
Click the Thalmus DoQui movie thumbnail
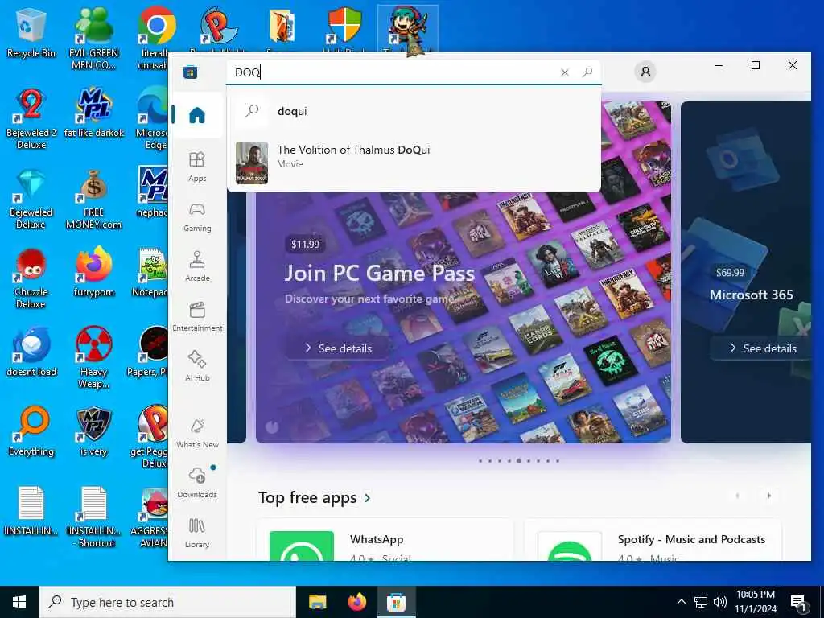pyautogui.click(x=252, y=163)
